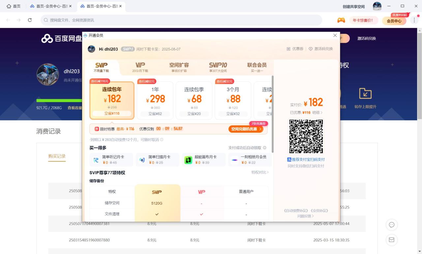Choose the 3个月 ¥88 plan
This screenshot has height=254, width=422.
(233, 100)
